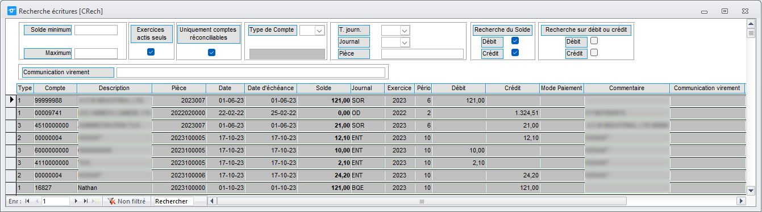
Task: Go to previous record in navigation bar
Action: pos(37,201)
